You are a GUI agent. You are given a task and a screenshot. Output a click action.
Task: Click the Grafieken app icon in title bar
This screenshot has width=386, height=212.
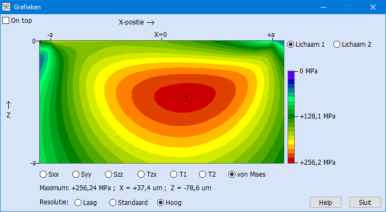(x=7, y=7)
